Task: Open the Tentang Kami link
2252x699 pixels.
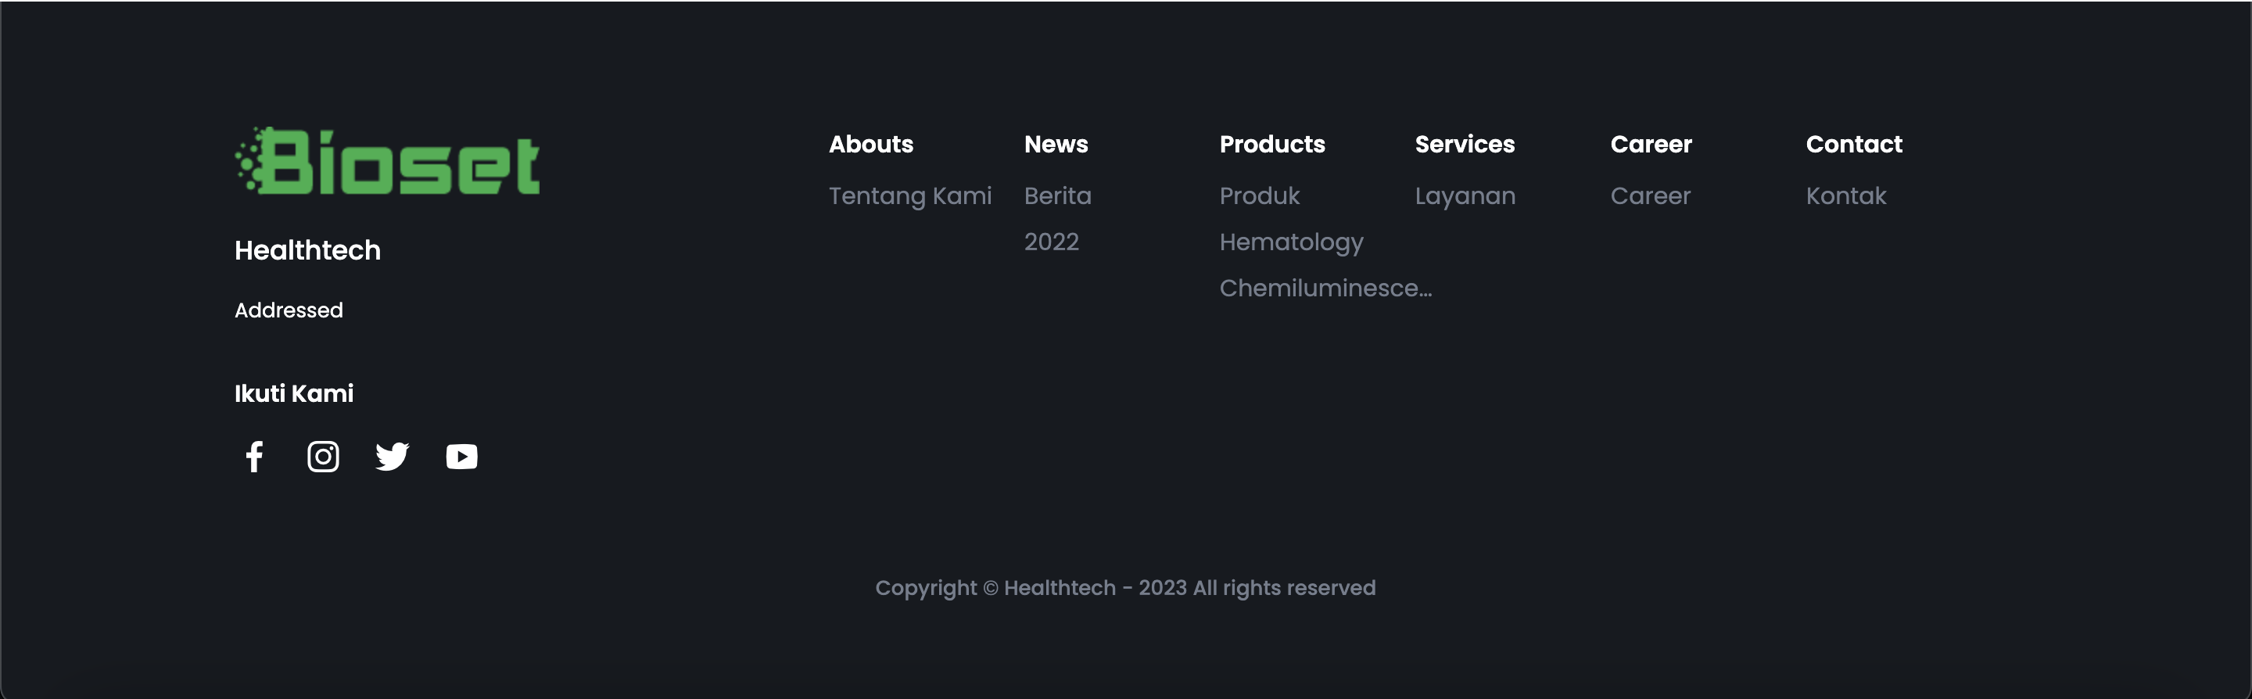Action: (910, 195)
